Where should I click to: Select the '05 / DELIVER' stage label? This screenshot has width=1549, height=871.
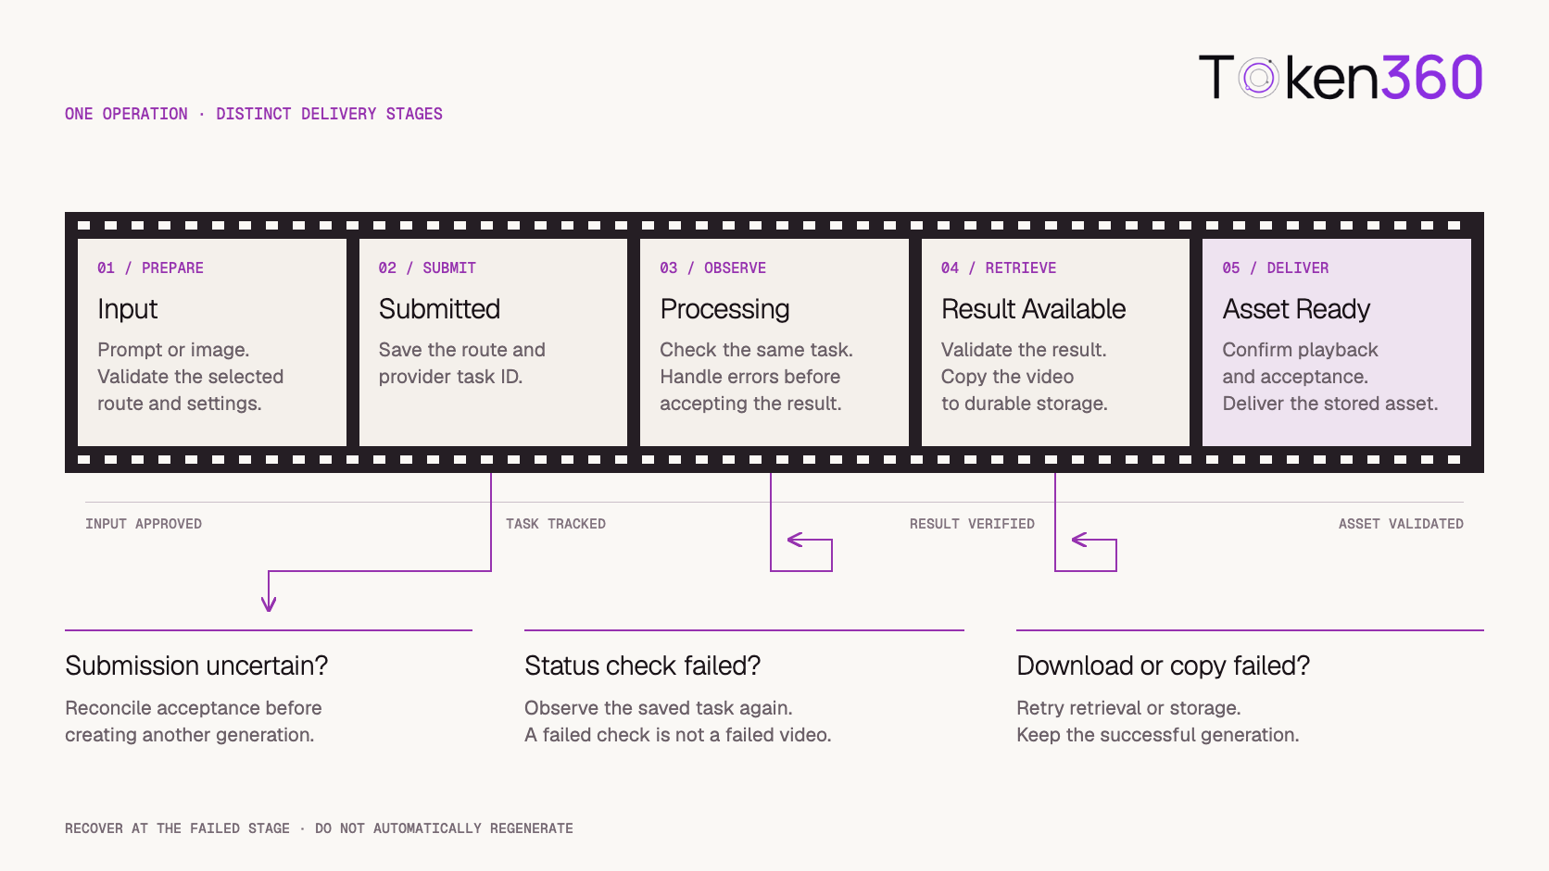click(1276, 268)
